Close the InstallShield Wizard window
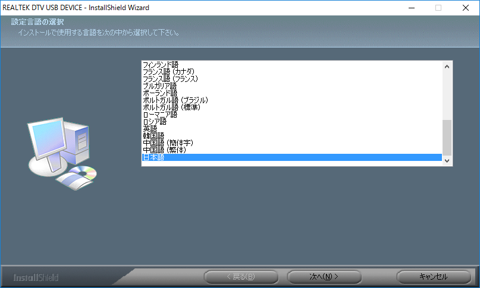This screenshot has height=288, width=480. [x=466, y=8]
